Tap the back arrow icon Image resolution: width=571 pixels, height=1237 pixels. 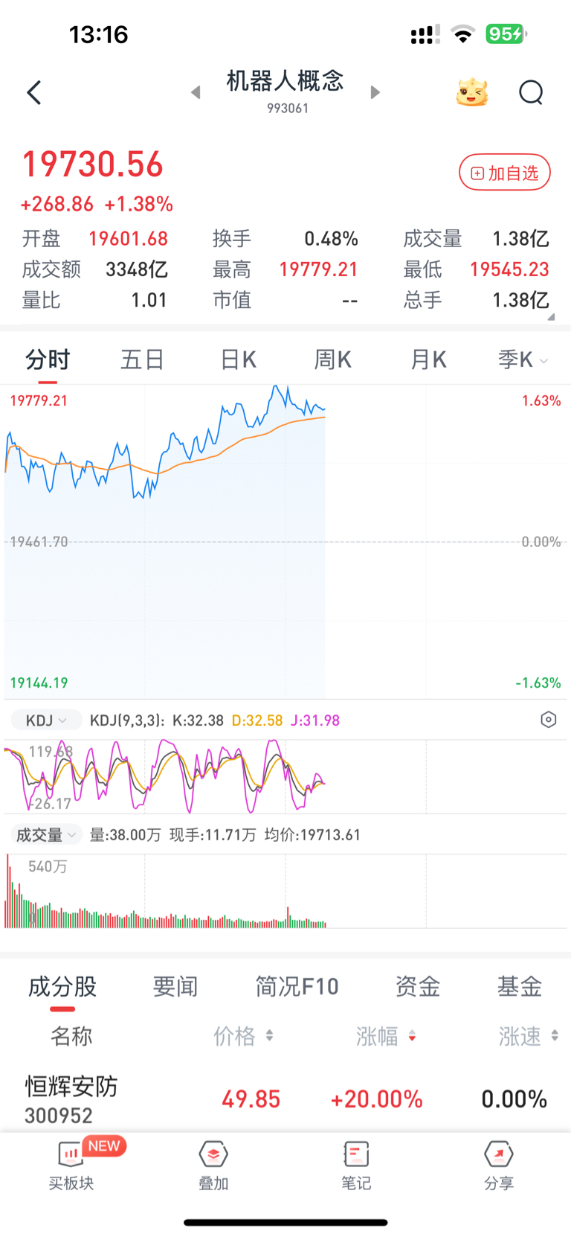coord(34,93)
